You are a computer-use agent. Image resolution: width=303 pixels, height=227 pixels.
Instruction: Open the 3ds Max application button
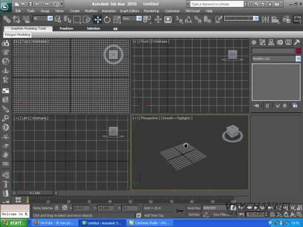click(5, 6)
